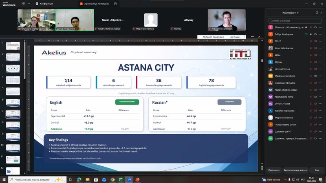
Task: Click the Zhannura avatar in participants list
Action: pos(271,27)
